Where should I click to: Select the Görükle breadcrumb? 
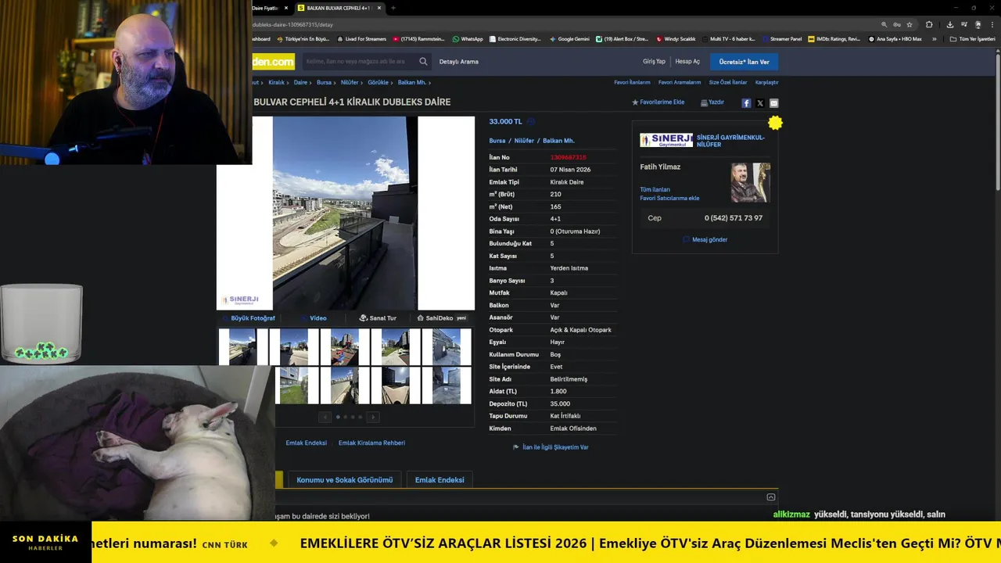378,82
